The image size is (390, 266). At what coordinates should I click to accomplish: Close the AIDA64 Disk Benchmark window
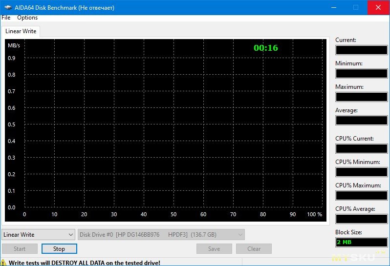pyautogui.click(x=378, y=7)
